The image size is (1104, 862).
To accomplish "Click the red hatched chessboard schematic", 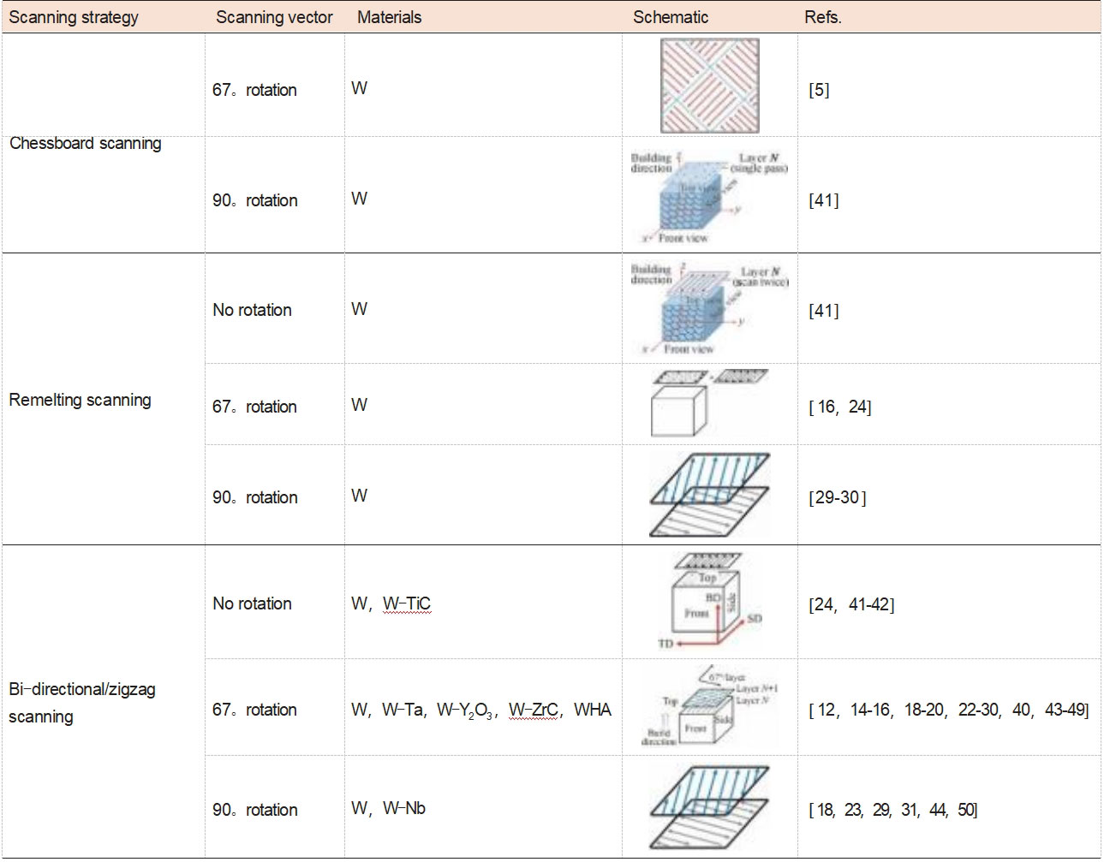I will coord(708,86).
